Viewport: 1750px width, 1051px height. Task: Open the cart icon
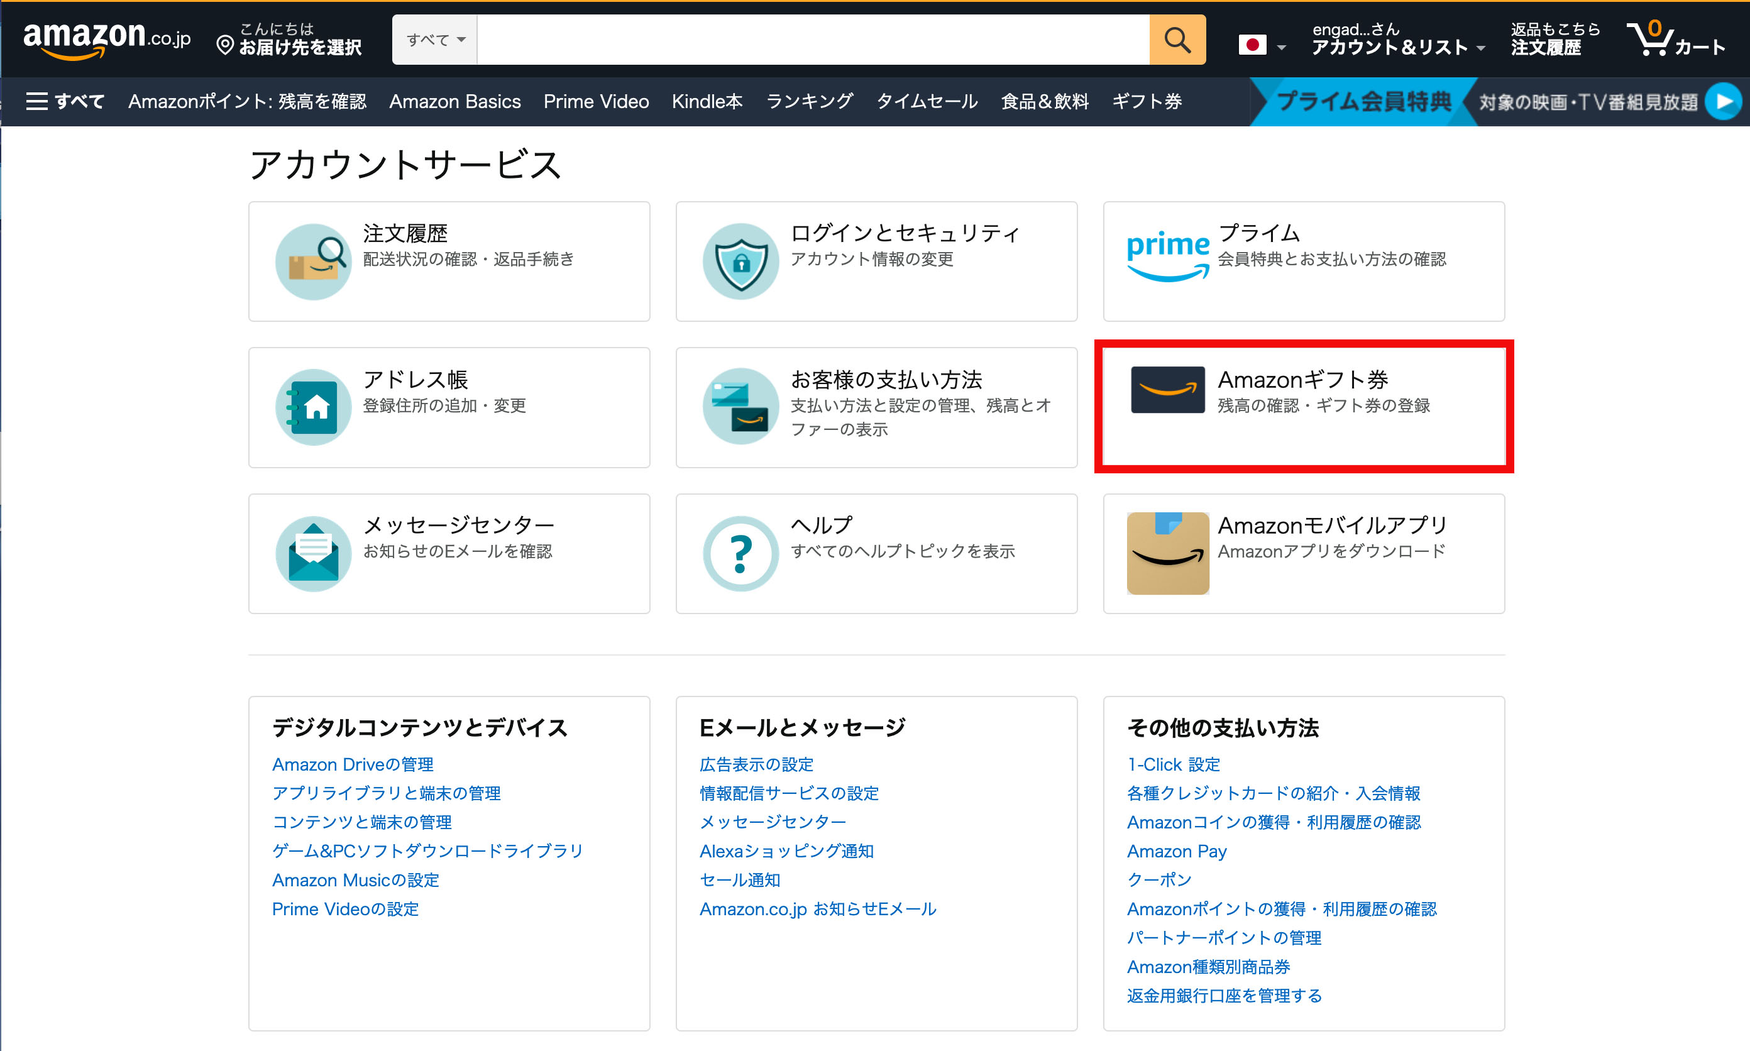pos(1676,39)
